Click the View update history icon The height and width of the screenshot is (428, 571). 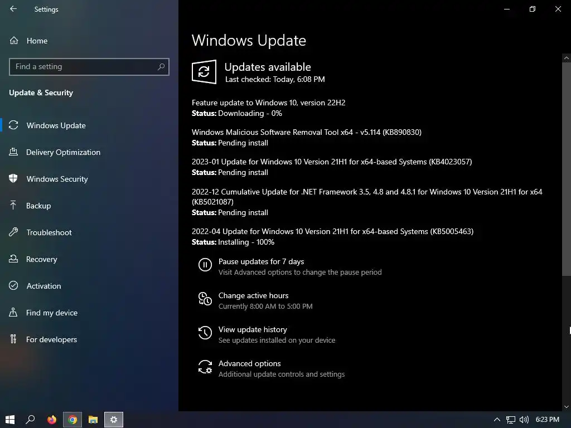[x=205, y=333]
